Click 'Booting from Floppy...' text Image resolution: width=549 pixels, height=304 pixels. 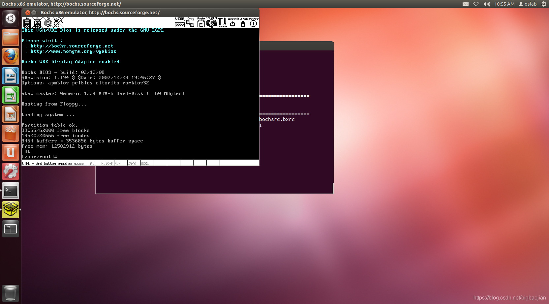click(54, 104)
